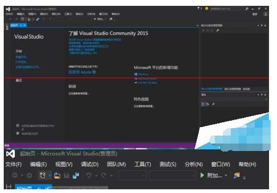This screenshot has width=277, height=193.
Task: Open the 窗口(W) menu in the enlarged menu bar
Action: pyautogui.click(x=221, y=164)
